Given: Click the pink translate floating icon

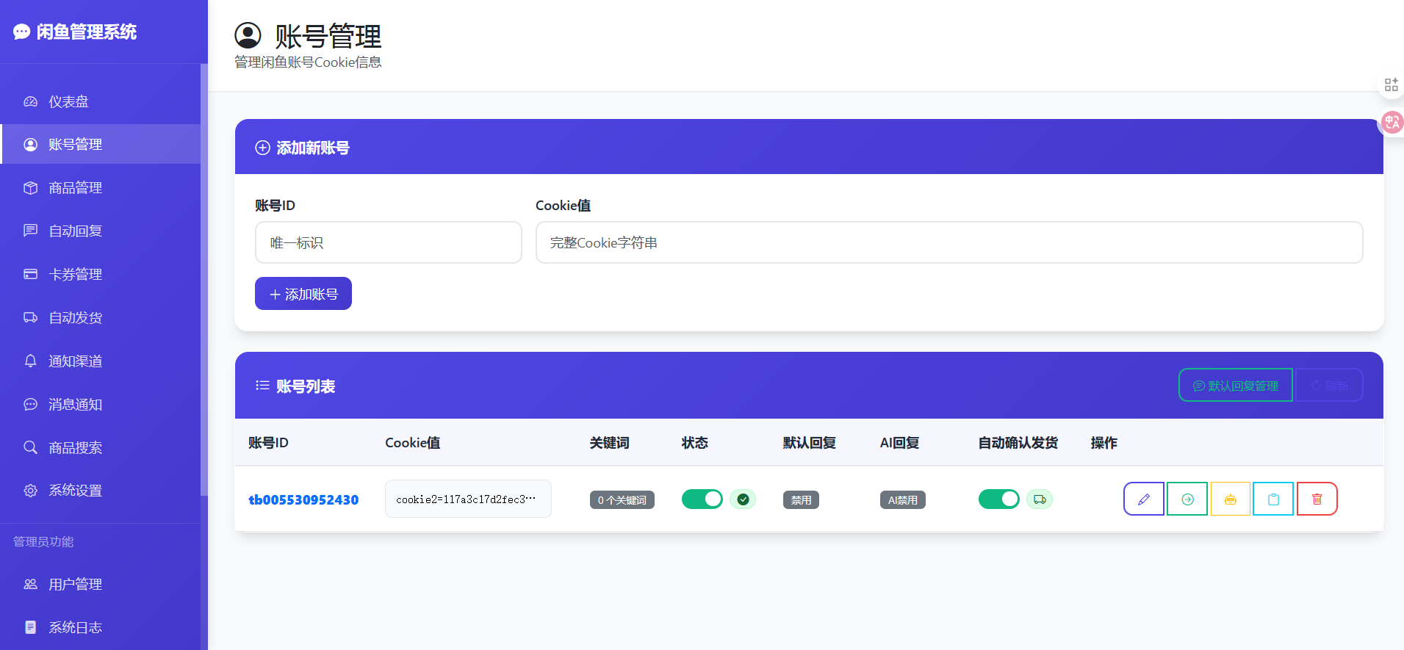Looking at the screenshot, I should [x=1392, y=122].
